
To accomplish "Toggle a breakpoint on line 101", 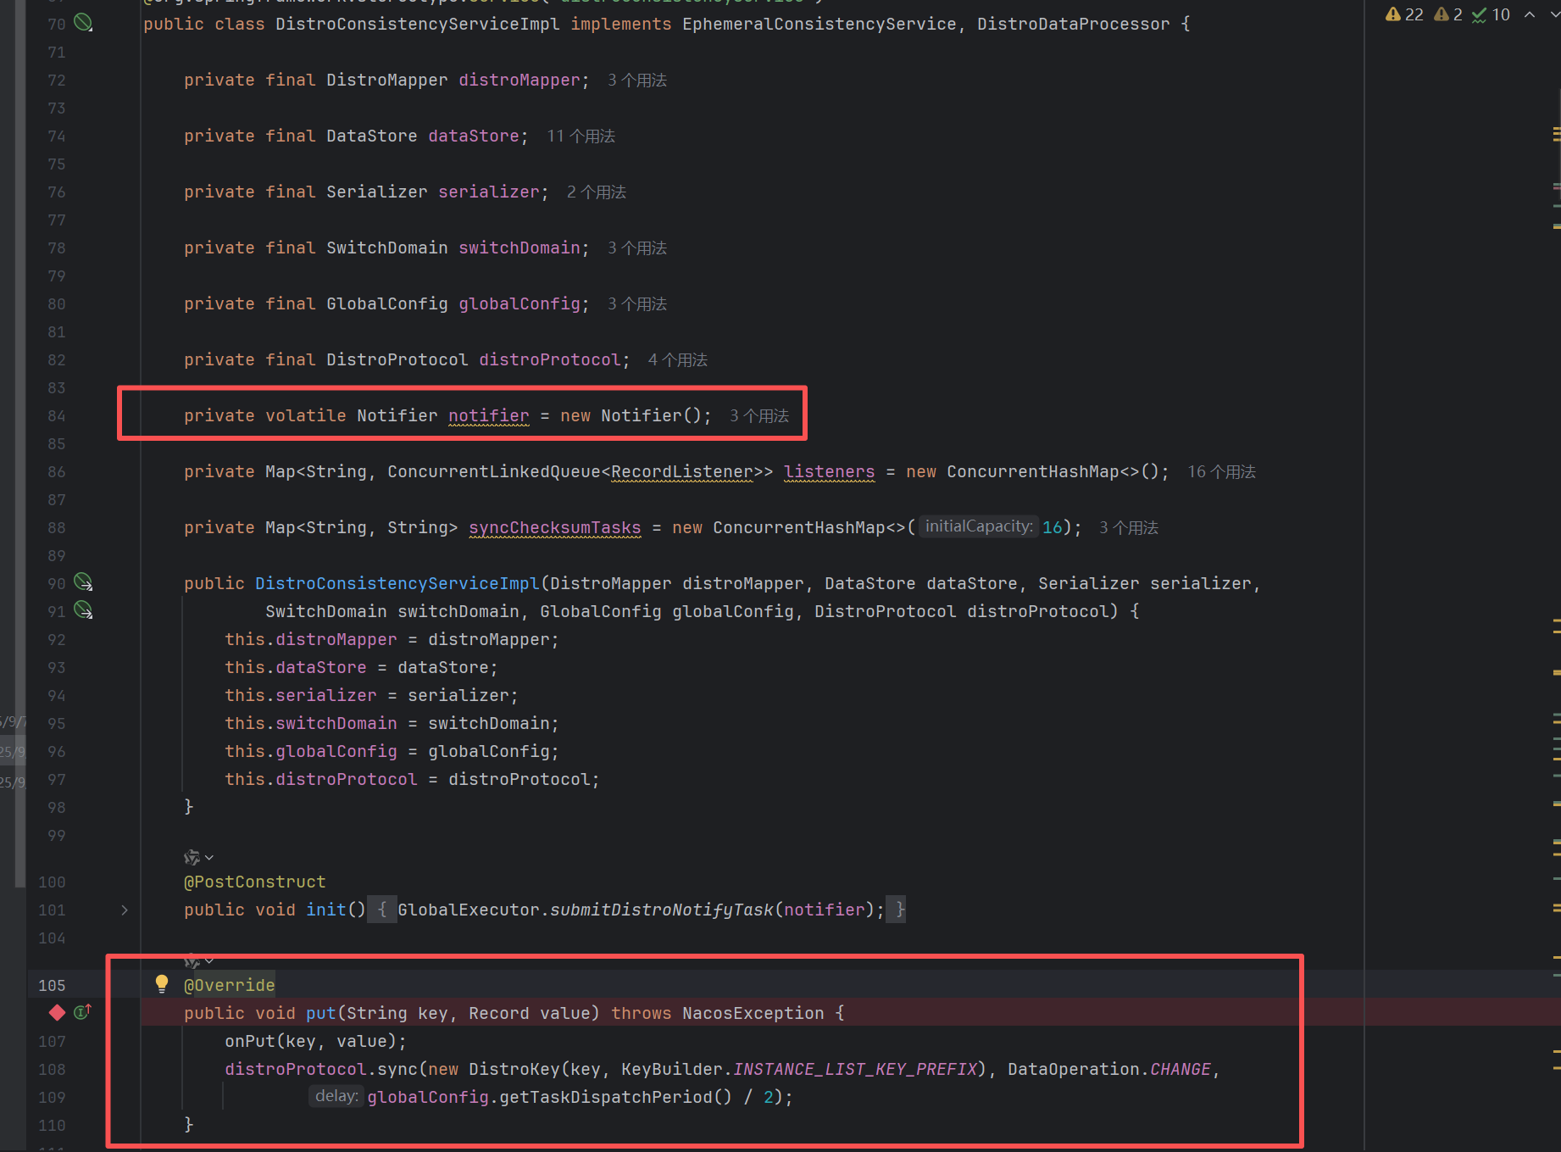I will 52,910.
